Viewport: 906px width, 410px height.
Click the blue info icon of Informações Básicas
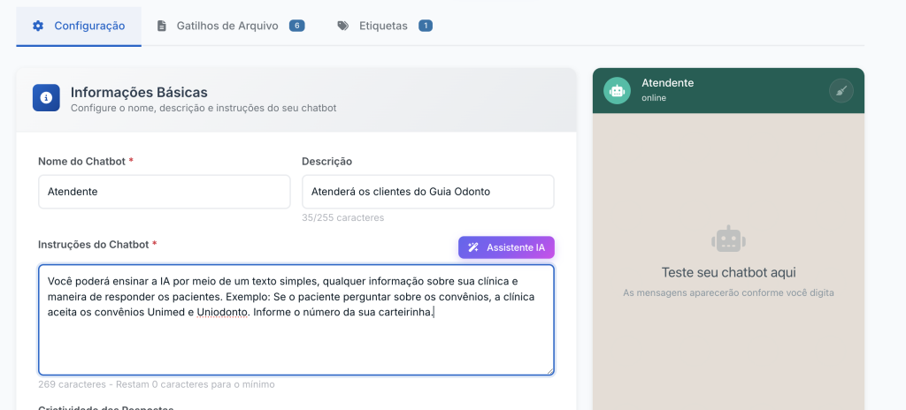46,97
